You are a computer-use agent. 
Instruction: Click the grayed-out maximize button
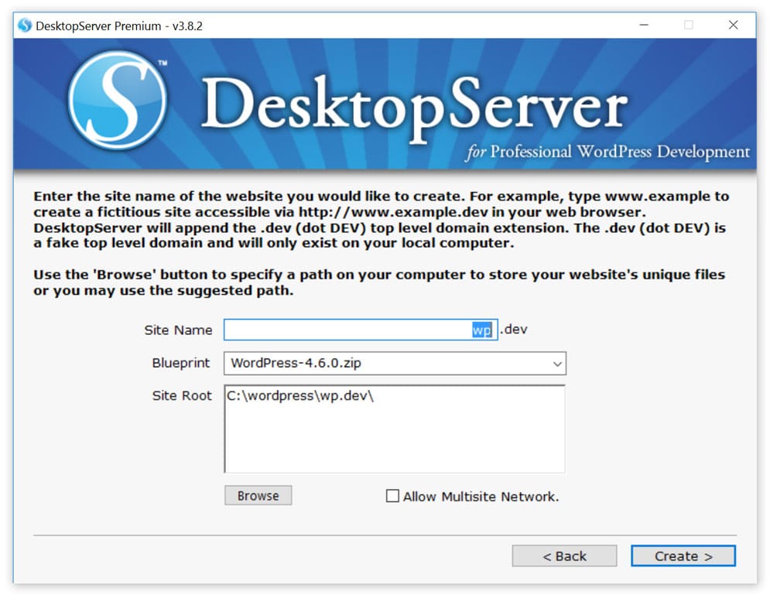(689, 25)
